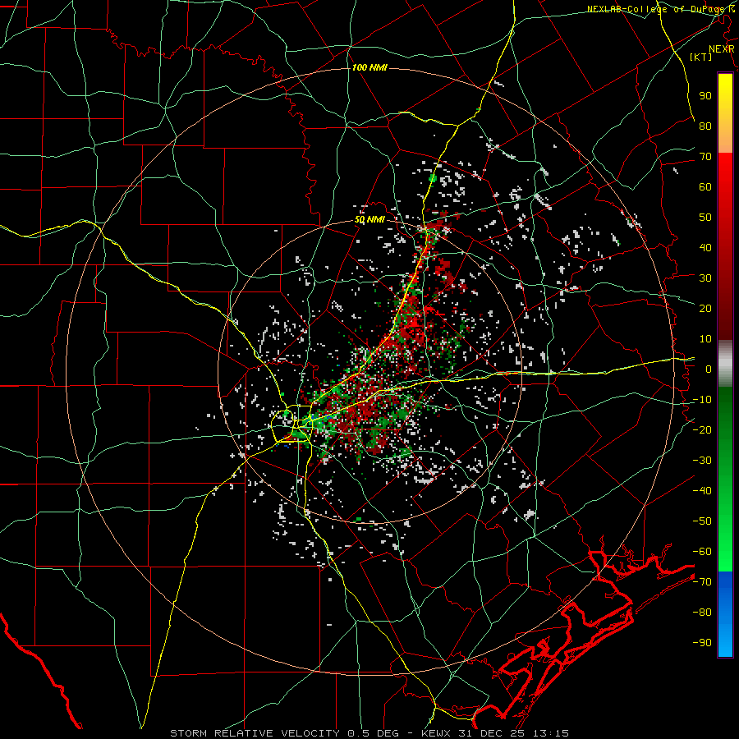Pick the "-20" scale label
This screenshot has width=739, height=739.
click(702, 429)
